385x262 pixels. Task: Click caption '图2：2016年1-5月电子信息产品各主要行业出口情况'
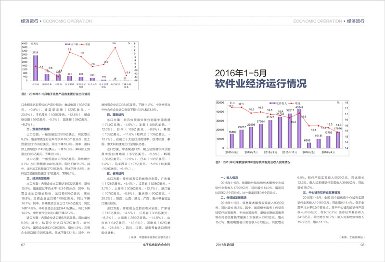tap(56, 94)
